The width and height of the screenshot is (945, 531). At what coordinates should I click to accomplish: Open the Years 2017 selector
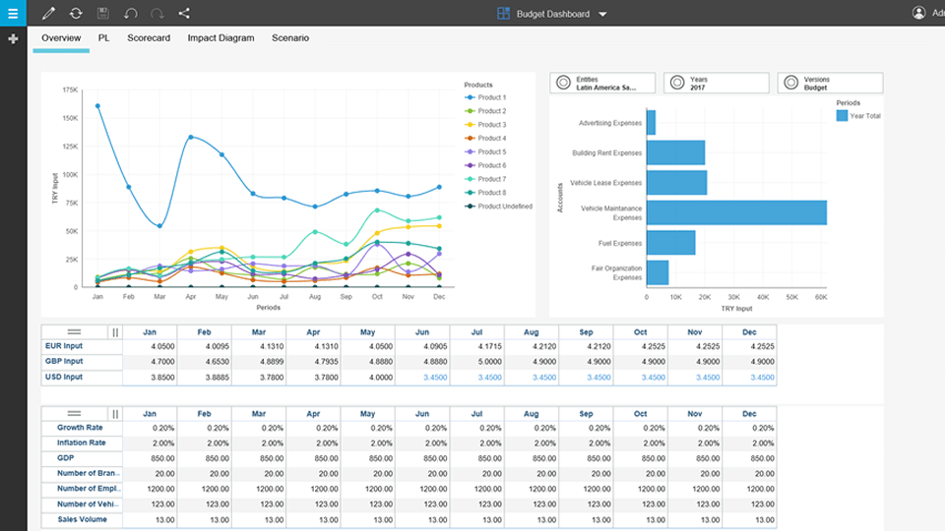click(x=716, y=84)
